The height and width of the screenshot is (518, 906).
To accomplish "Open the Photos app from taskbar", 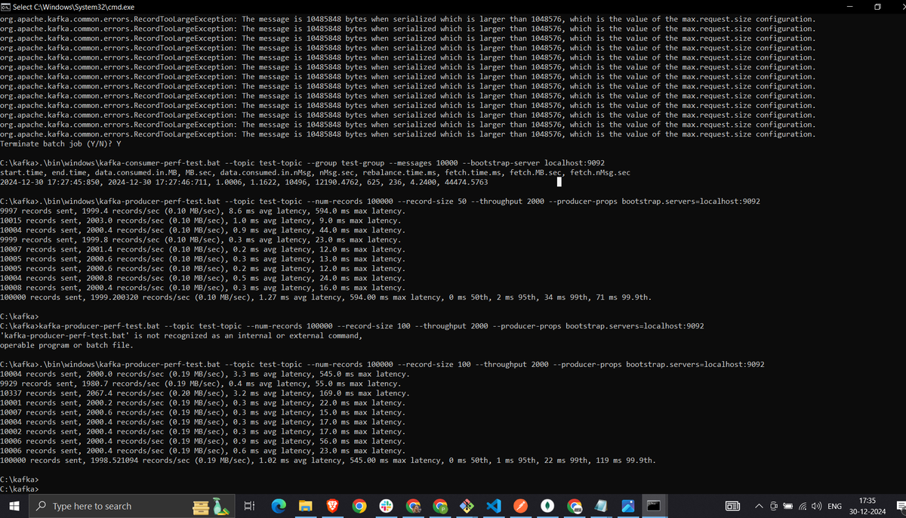I will click(x=628, y=506).
